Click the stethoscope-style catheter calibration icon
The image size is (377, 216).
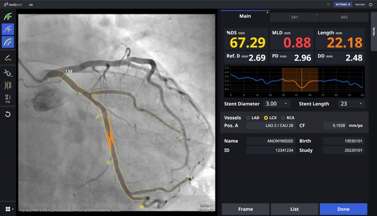click(x=8, y=73)
